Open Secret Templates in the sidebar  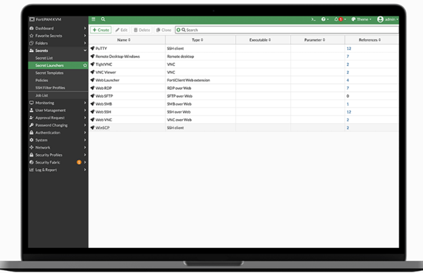tap(49, 73)
